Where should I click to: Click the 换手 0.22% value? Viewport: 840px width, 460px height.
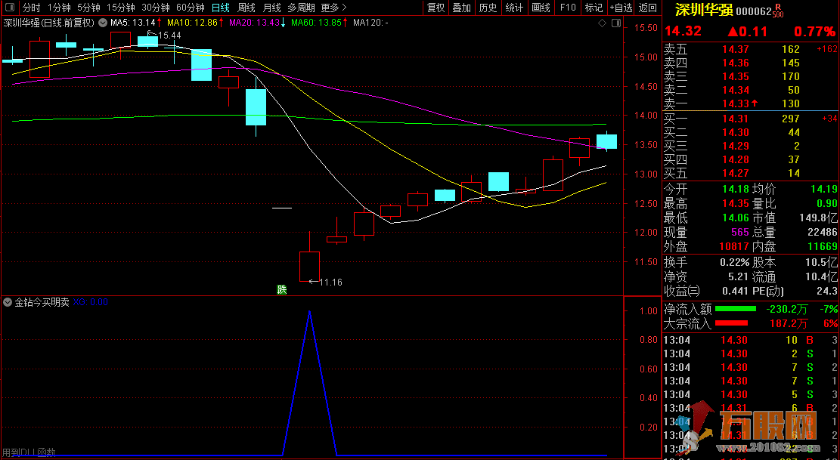tap(735, 263)
